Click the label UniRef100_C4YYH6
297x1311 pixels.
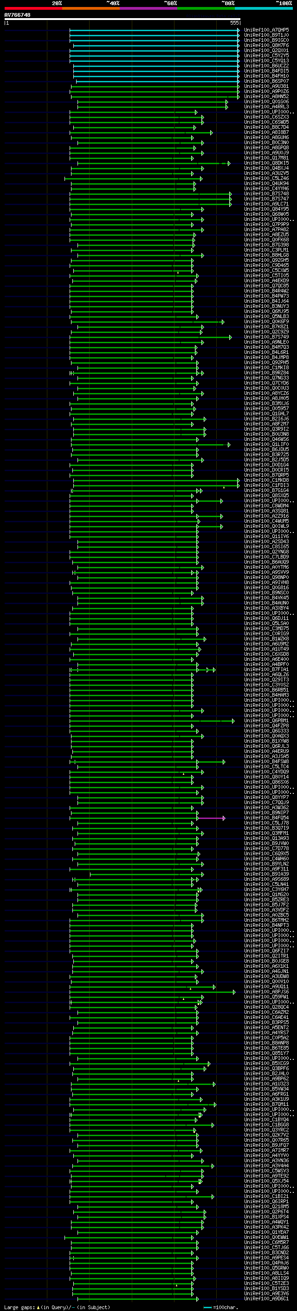(266, 189)
